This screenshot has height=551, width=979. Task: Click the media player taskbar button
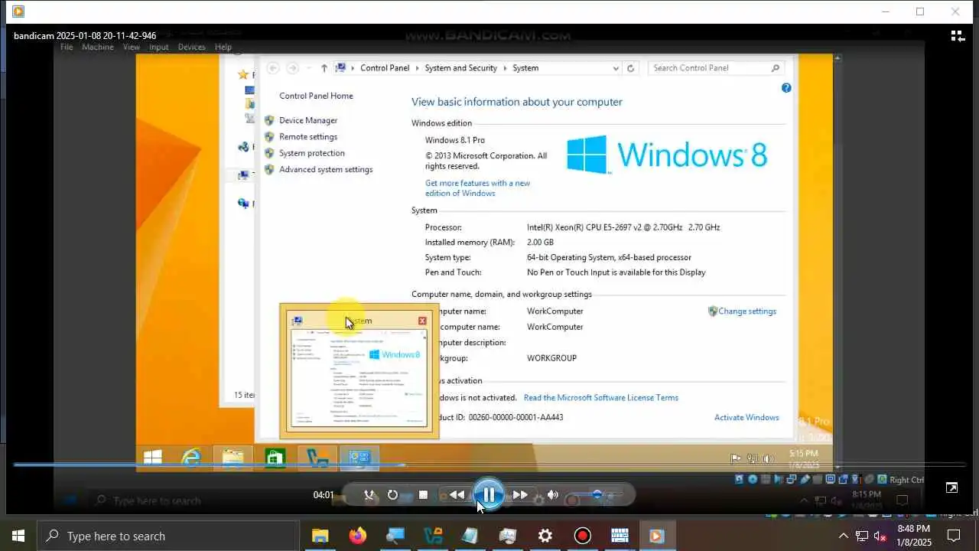(657, 536)
